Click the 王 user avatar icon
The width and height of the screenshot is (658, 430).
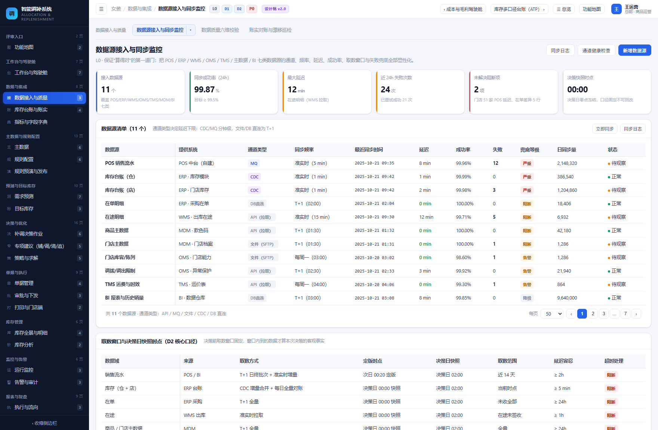coord(617,9)
